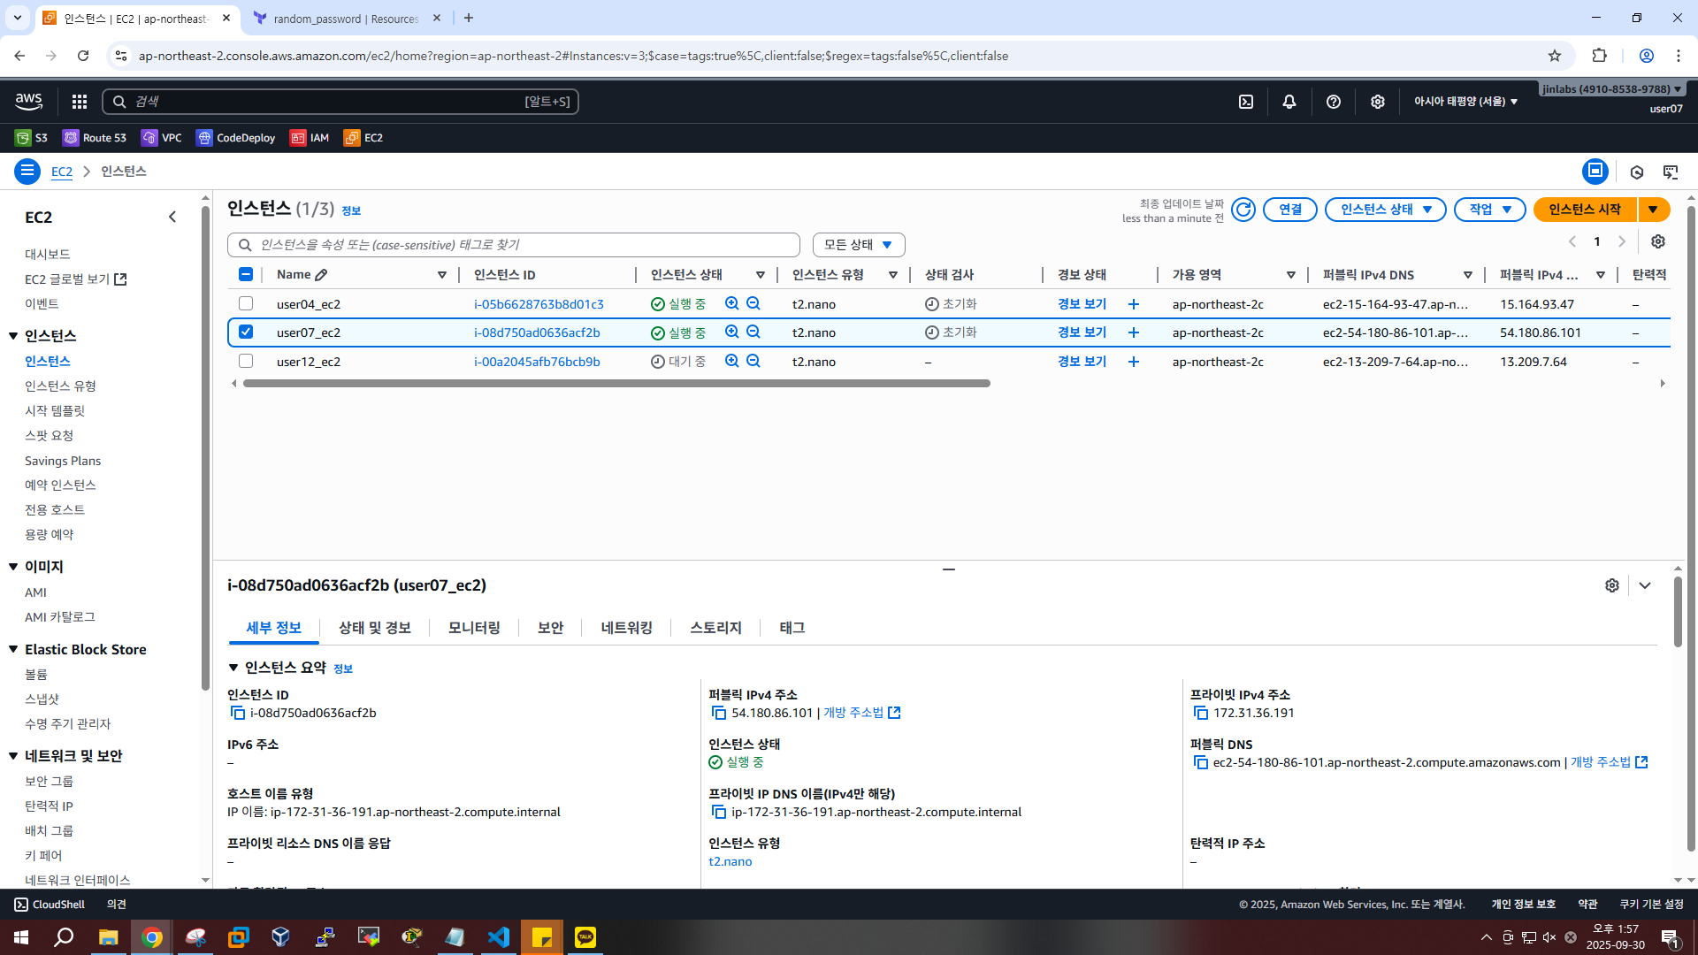This screenshot has width=1698, height=955.
Task: Click zoom-in icon for user04_ec2 row
Action: [731, 303]
